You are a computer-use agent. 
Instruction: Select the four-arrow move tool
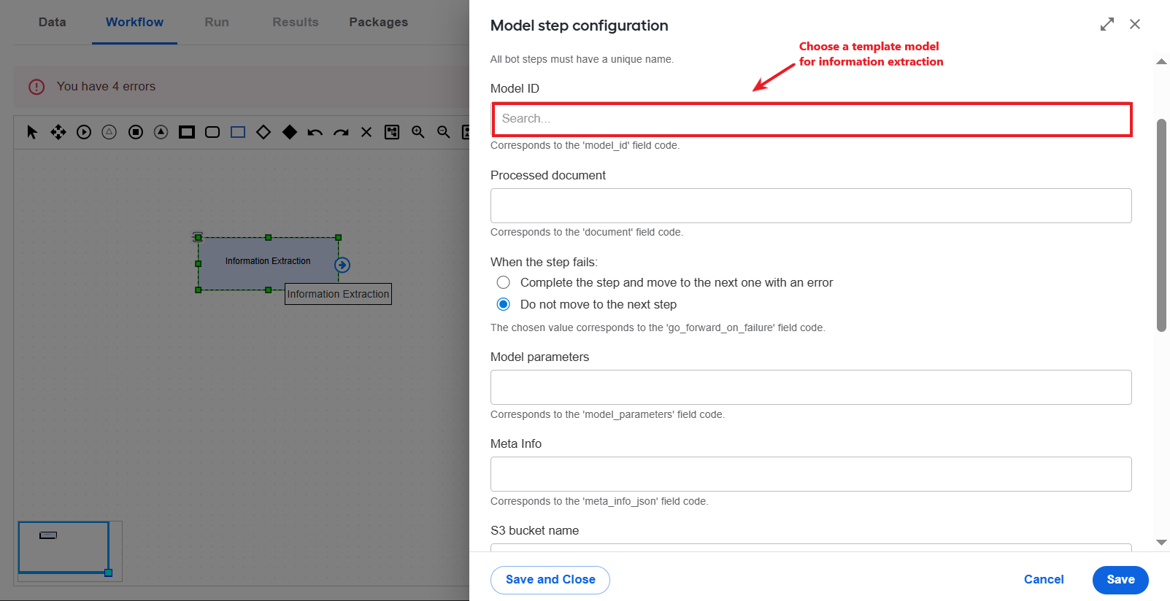click(58, 132)
